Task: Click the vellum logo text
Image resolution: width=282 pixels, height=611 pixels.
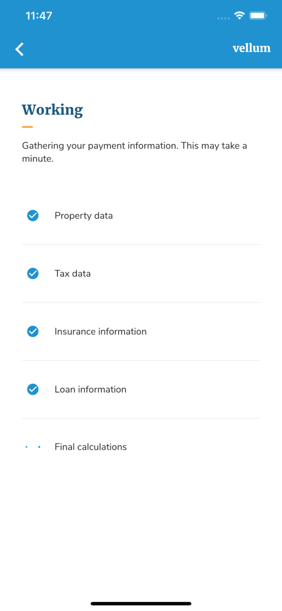Action: point(251,48)
